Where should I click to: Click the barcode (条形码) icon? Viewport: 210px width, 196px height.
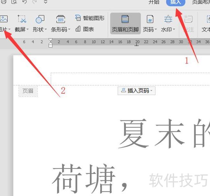(x=61, y=19)
